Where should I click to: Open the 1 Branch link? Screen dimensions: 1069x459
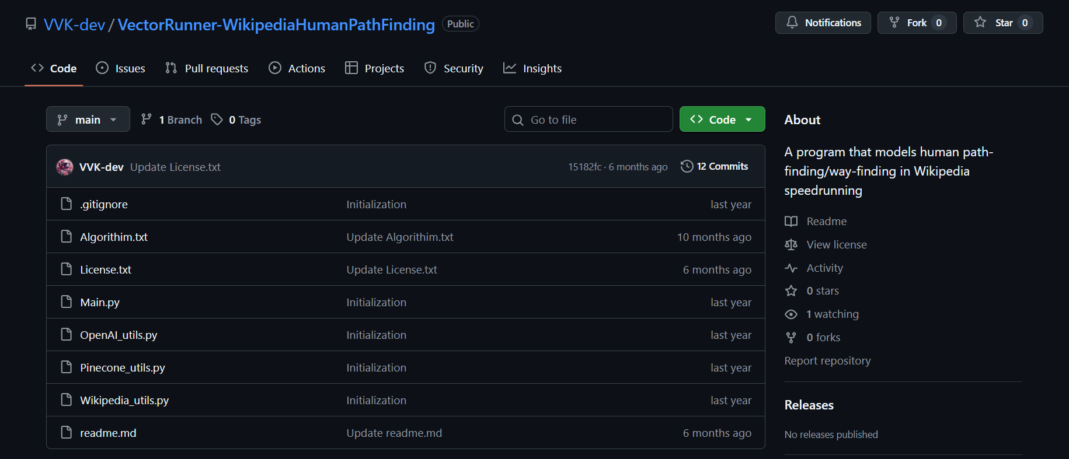tap(172, 120)
